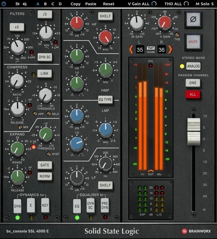Click the green HMF Q knob
Screen dimensions: 217x239
[x=77, y=83]
